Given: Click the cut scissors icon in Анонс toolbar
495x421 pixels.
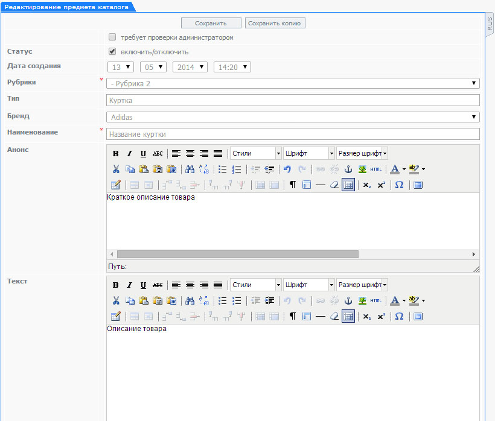Looking at the screenshot, I should [115, 169].
